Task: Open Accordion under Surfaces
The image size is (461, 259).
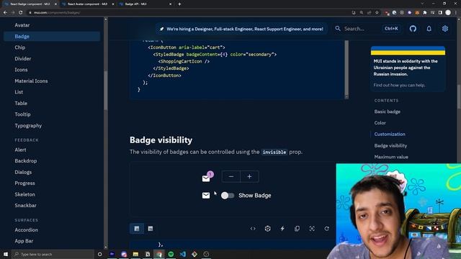Action: 26,230
